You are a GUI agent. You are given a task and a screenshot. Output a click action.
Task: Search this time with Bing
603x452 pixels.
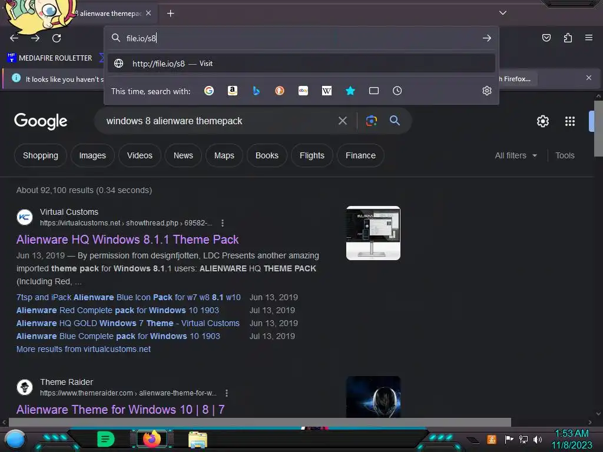(256, 91)
